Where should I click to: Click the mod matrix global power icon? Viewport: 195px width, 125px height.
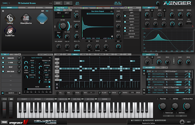[x=144, y=71]
